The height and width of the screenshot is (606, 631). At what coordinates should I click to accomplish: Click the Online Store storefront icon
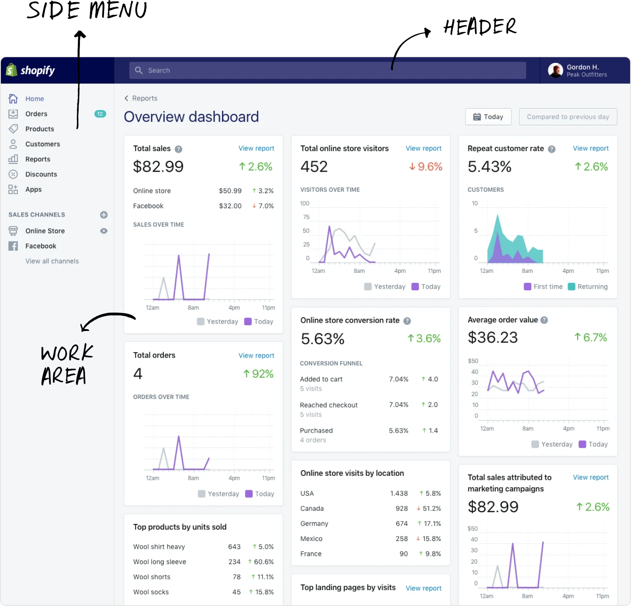tap(13, 231)
